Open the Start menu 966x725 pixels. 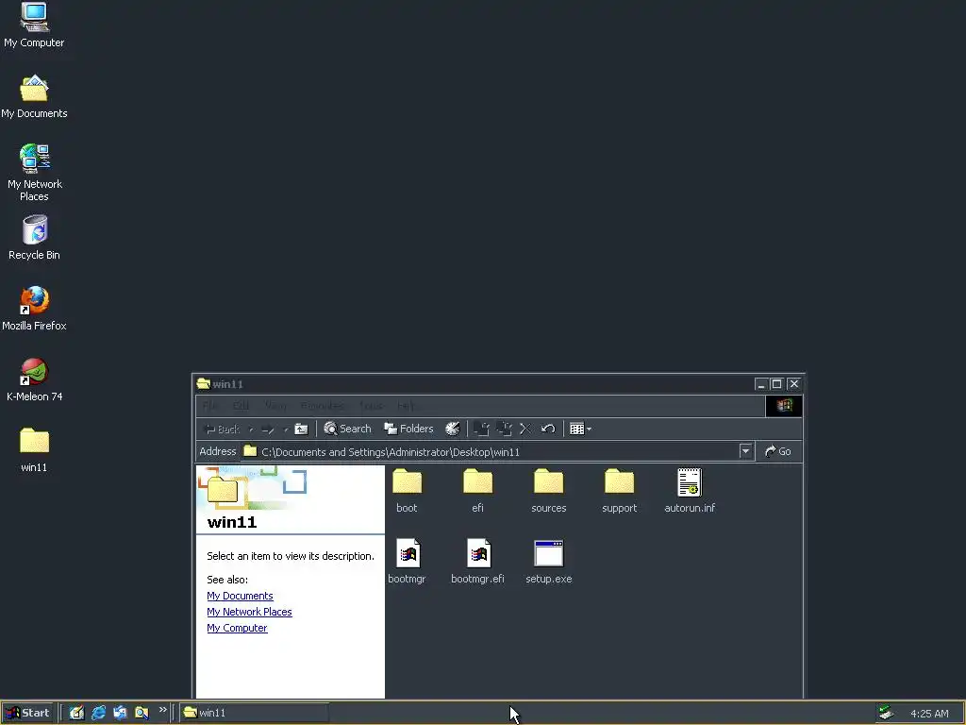pos(27,713)
